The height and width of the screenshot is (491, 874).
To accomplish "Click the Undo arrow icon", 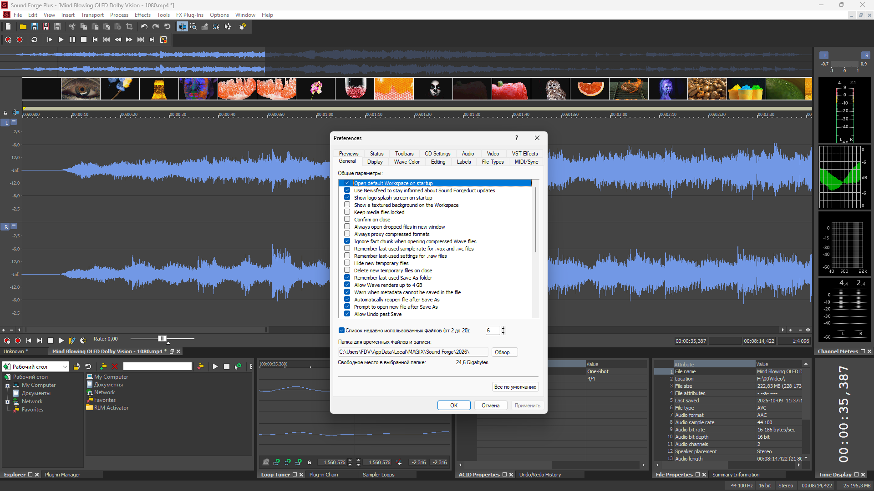I will [144, 26].
